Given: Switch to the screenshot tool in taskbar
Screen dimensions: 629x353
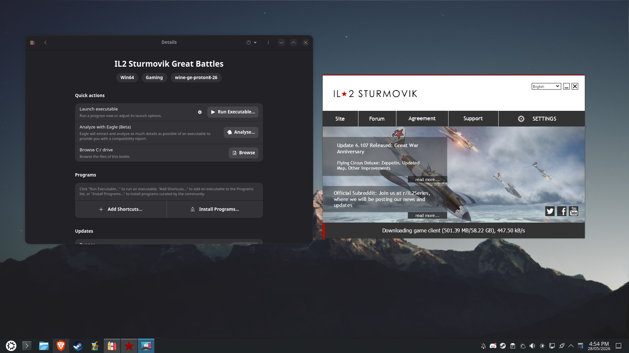Looking at the screenshot, I should pos(146,346).
